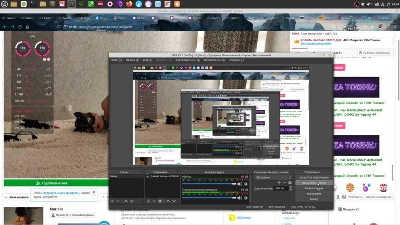Open the Файл menu in OBS

point(116,60)
